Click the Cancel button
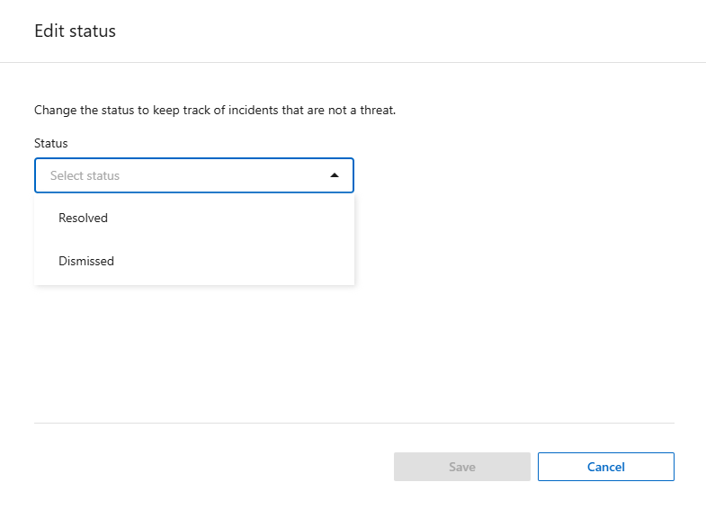Screen dimensions: 706x509 (605, 467)
